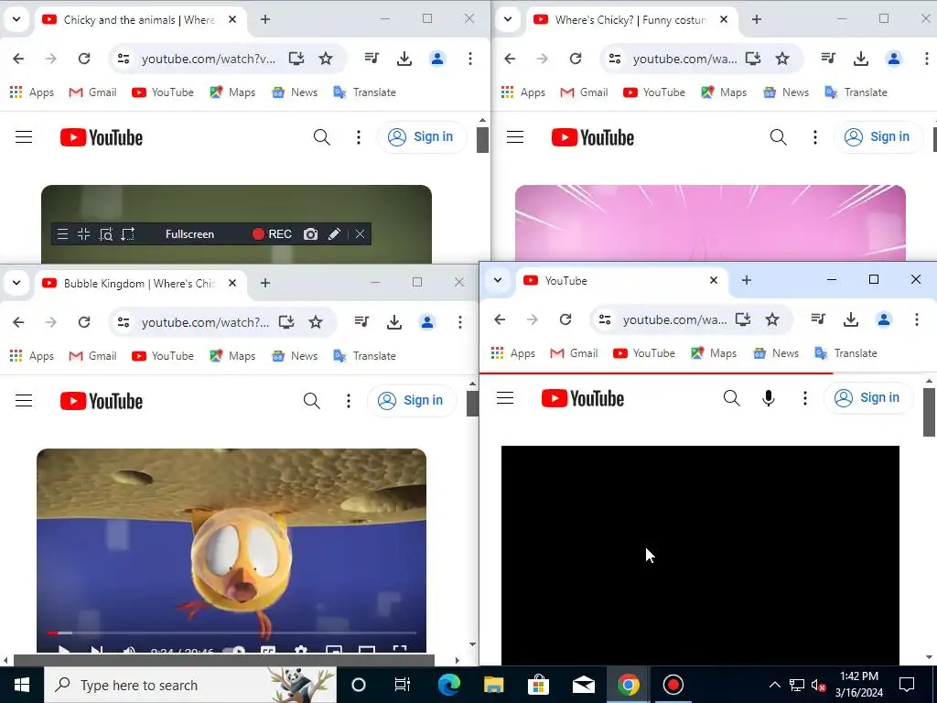Use voice search microphone in bottom-right window
The image size is (937, 703).
point(769,398)
